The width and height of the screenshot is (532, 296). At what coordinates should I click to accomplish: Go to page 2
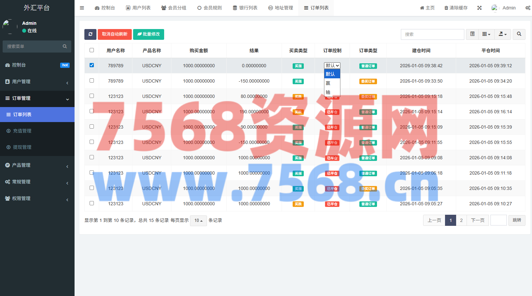(x=461, y=220)
